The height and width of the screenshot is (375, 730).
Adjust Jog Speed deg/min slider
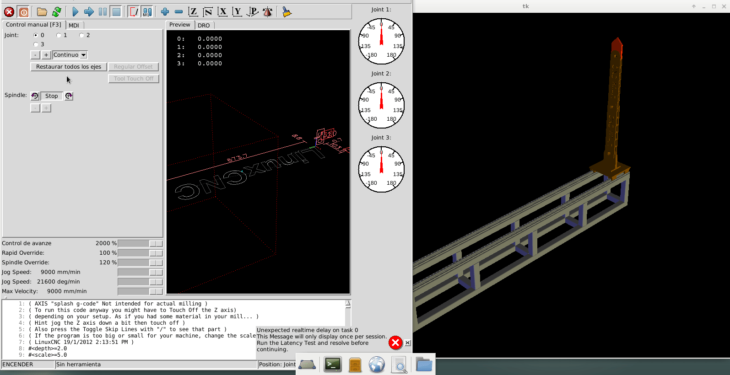[x=140, y=282]
